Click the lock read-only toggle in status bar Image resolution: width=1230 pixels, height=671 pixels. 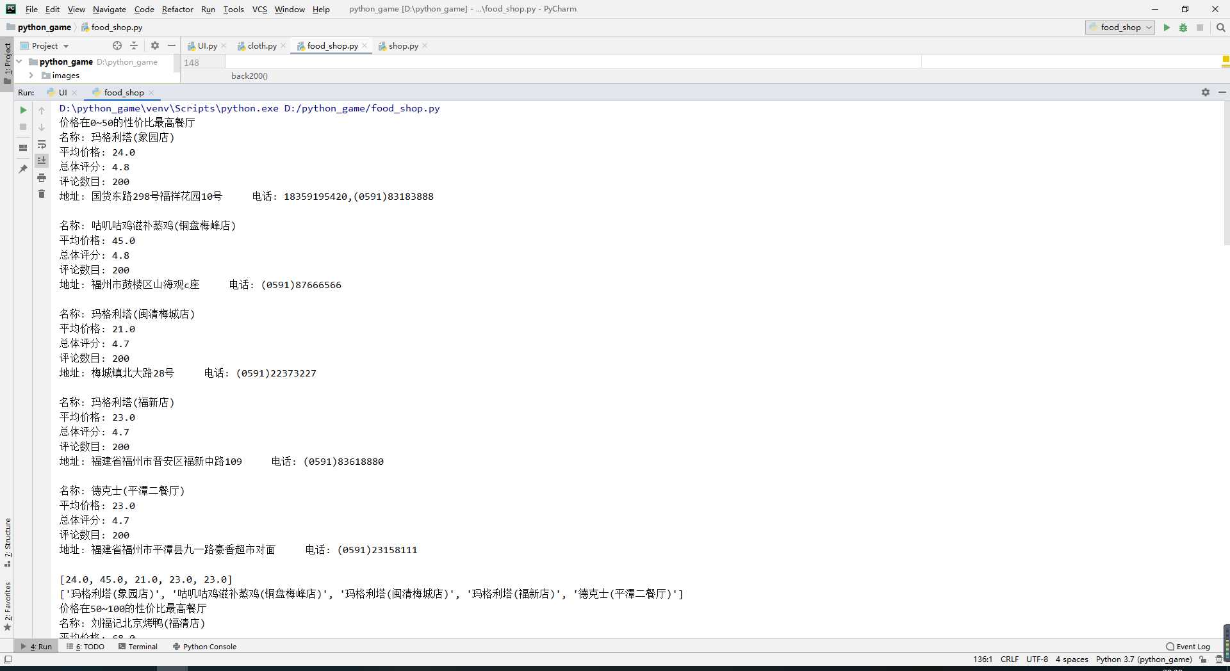point(1203,659)
